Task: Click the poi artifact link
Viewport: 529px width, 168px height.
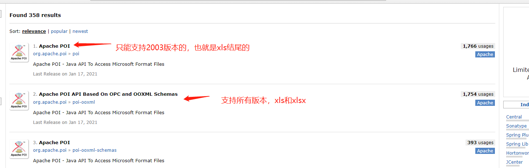Action: [x=76, y=54]
